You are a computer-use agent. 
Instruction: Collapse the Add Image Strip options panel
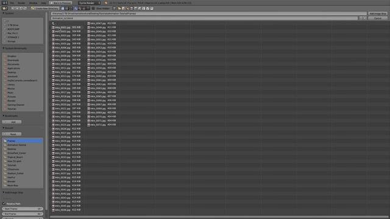4,192
